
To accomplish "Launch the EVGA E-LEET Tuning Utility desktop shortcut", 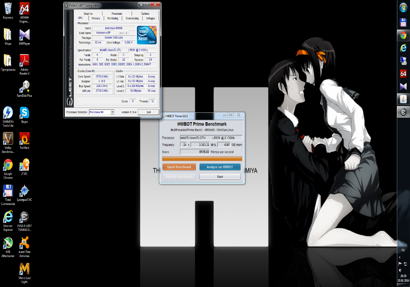I will [x=24, y=221].
